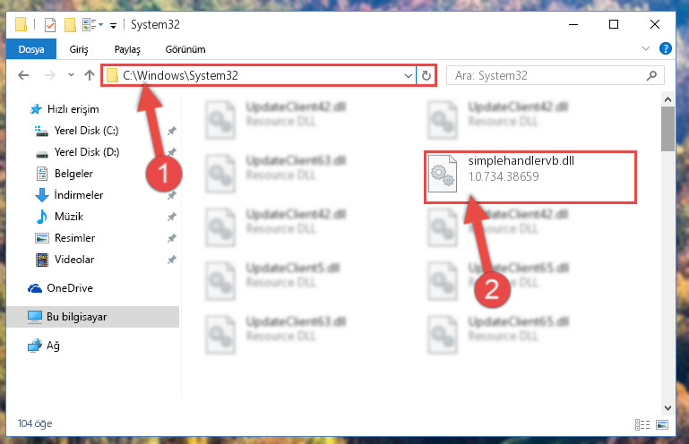Screen dimensions: 689x444
Task: Open the Paylaş ribbon tab
Action: click(127, 49)
